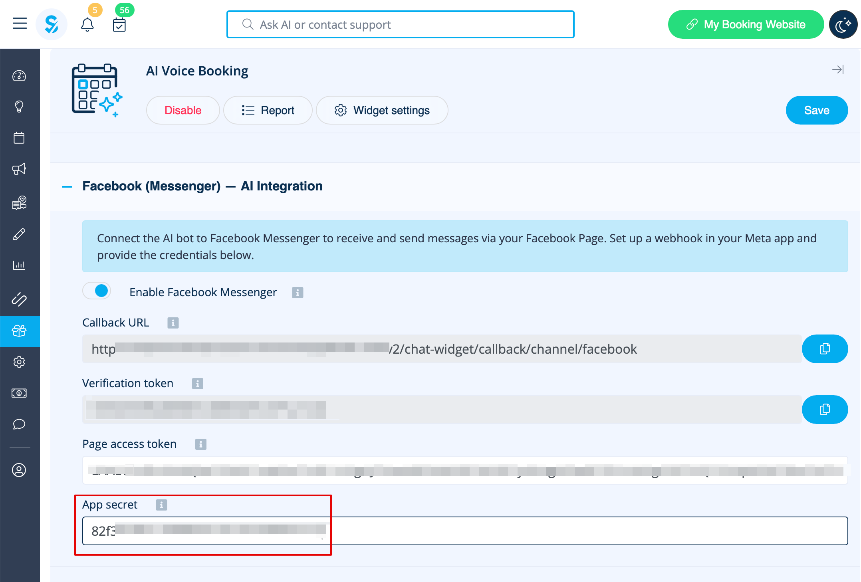The height and width of the screenshot is (582, 861).
Task: Open the dashboard gauge sidebar icon
Action: pyautogui.click(x=19, y=75)
